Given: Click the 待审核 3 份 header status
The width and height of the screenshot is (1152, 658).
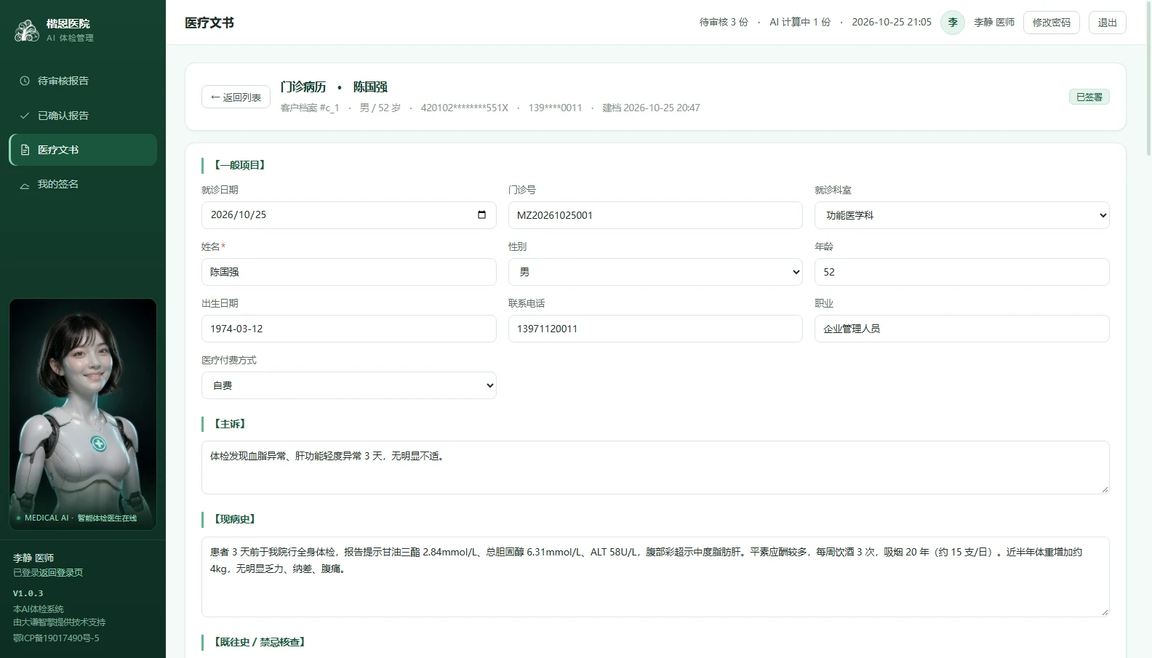Looking at the screenshot, I should click(724, 23).
